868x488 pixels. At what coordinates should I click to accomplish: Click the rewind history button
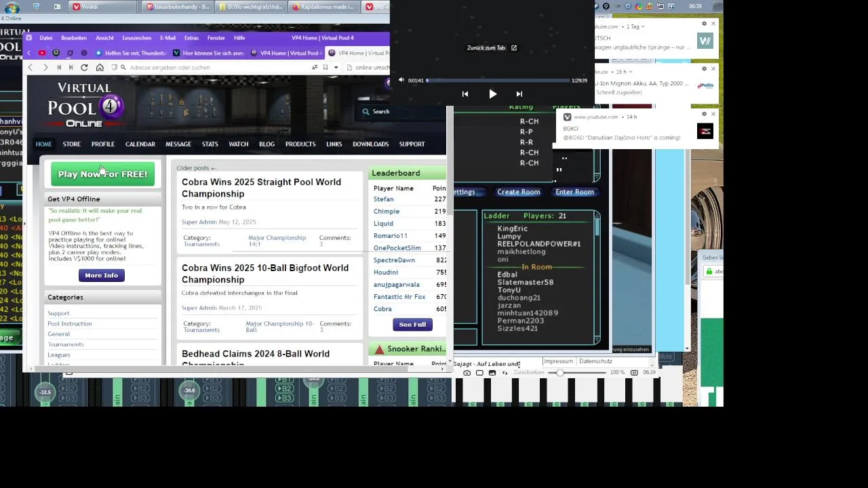[x=59, y=68]
